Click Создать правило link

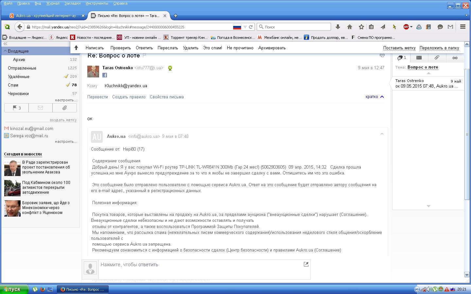pos(129,97)
